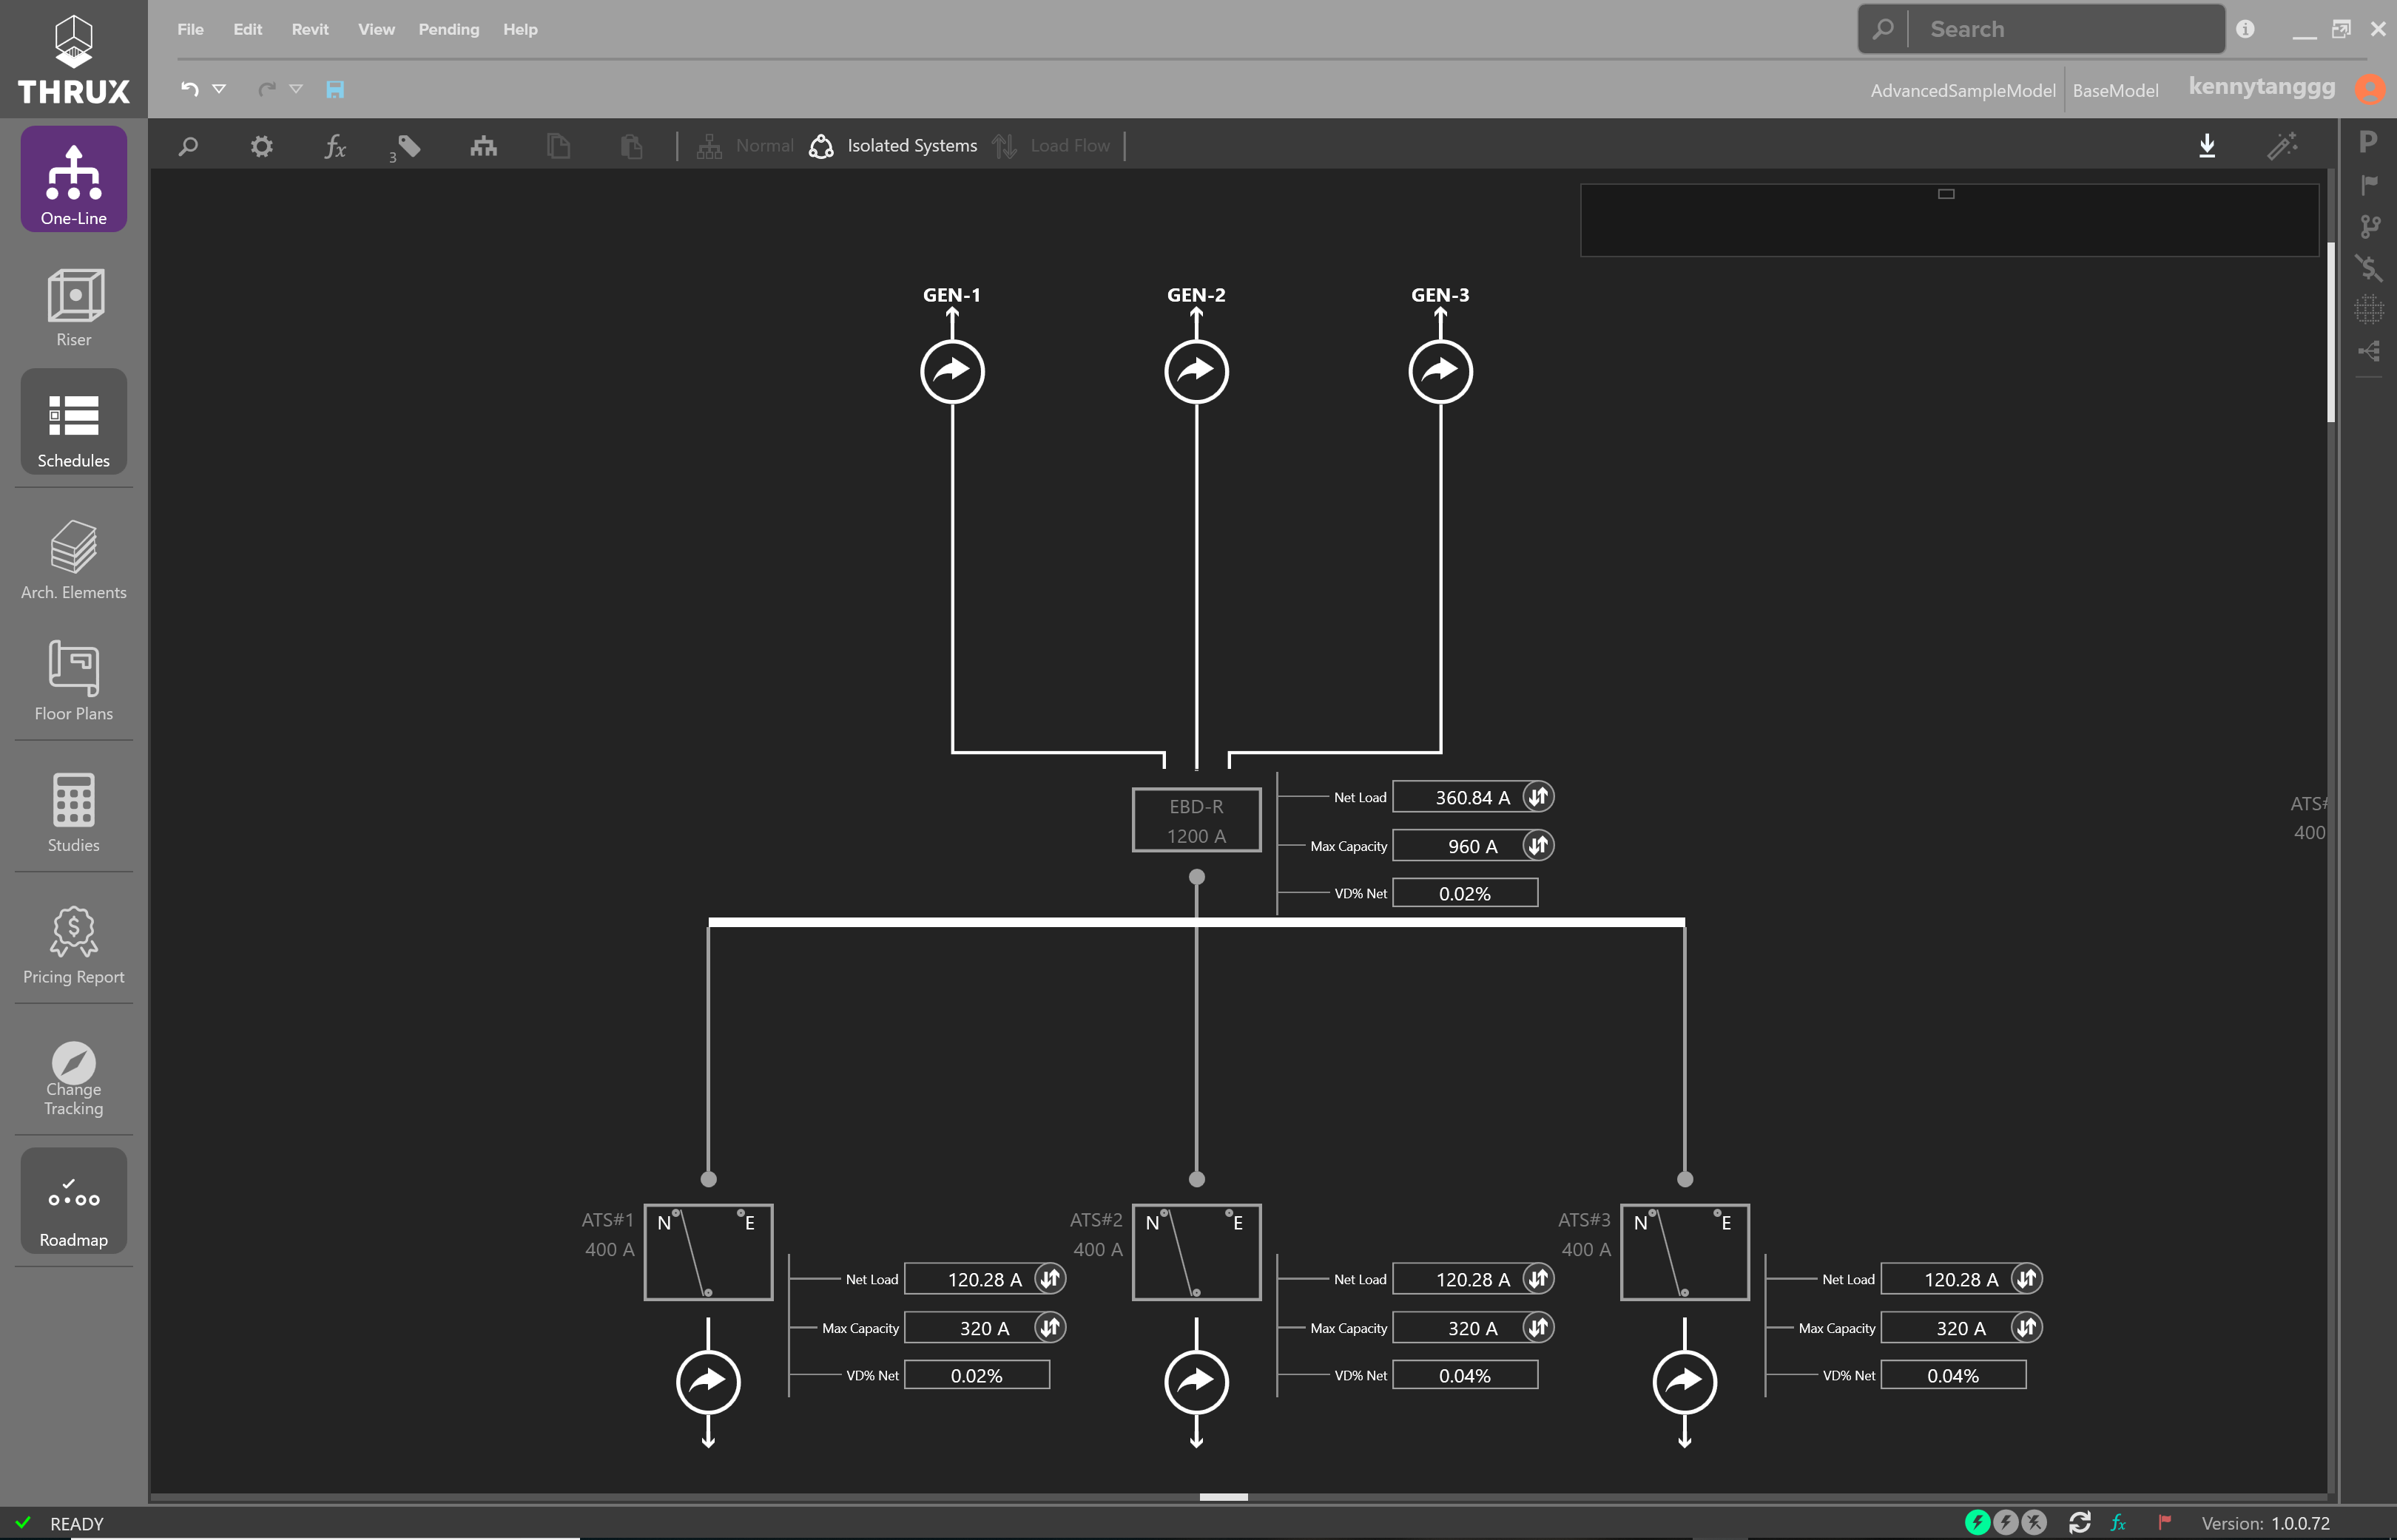Open the Schedules panel

(73, 422)
